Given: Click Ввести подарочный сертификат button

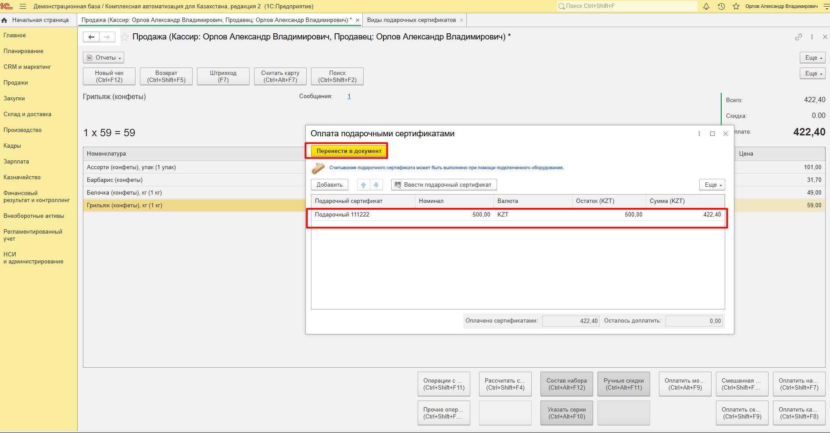Looking at the screenshot, I should coord(444,185).
